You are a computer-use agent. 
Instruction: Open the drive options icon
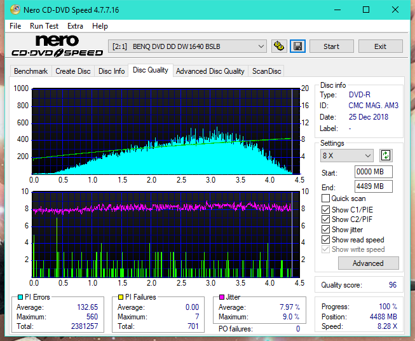[x=279, y=46]
